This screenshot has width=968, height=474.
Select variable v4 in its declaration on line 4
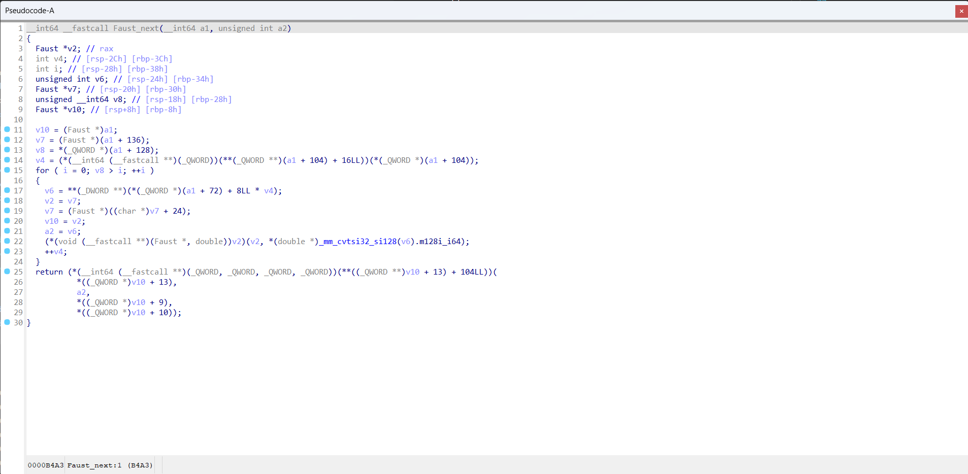tap(58, 59)
